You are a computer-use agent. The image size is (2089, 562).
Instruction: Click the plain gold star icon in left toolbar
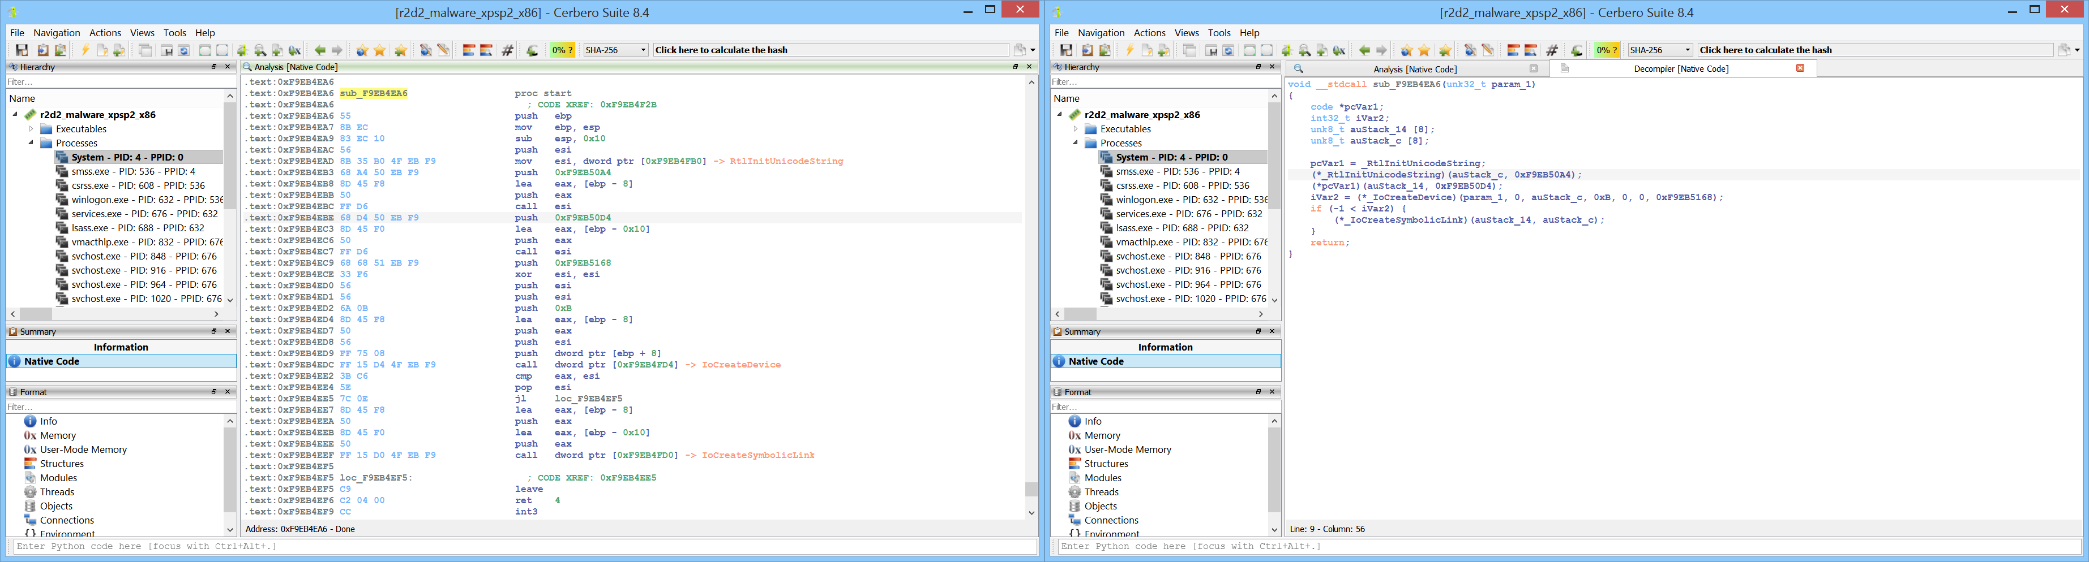[379, 50]
